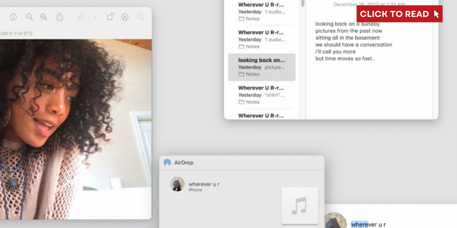Click the 'iPhone' label in AirDrop

tap(195, 190)
